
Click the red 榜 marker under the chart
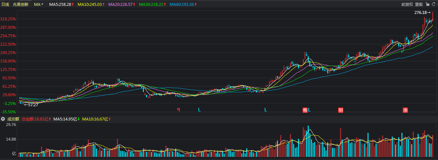click(x=305, y=110)
